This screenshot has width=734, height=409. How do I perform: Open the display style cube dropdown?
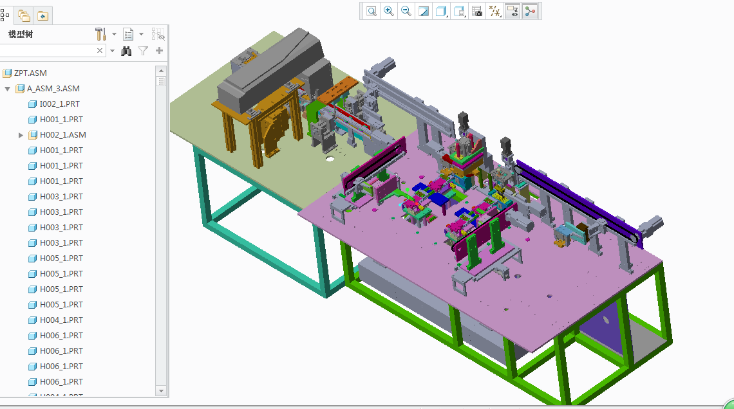(x=442, y=11)
